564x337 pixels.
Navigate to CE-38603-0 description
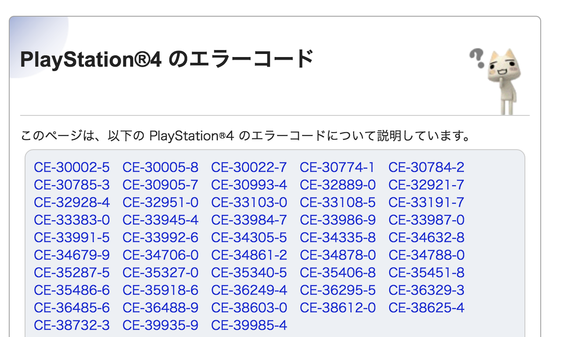tap(249, 308)
